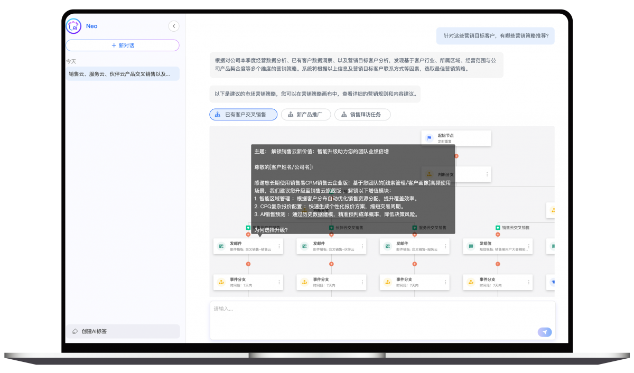Click the send arrow button in chat box
Viewport: 634px width, 373px height.
point(545,332)
